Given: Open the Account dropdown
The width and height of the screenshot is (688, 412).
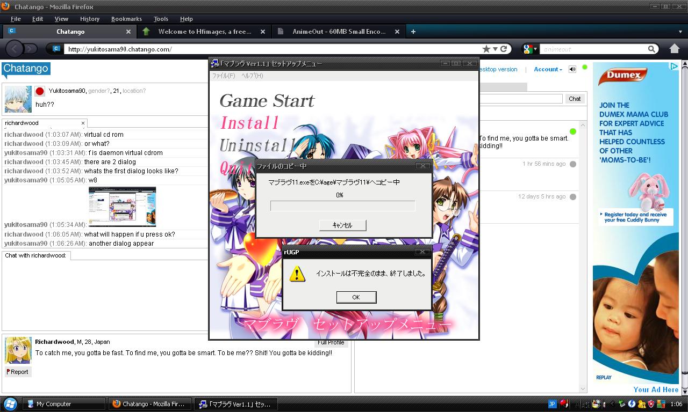Looking at the screenshot, I should (548, 69).
